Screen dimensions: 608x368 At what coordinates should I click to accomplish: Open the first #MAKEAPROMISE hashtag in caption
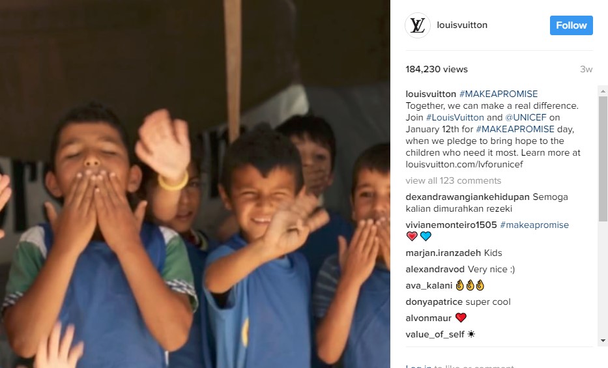pos(499,94)
